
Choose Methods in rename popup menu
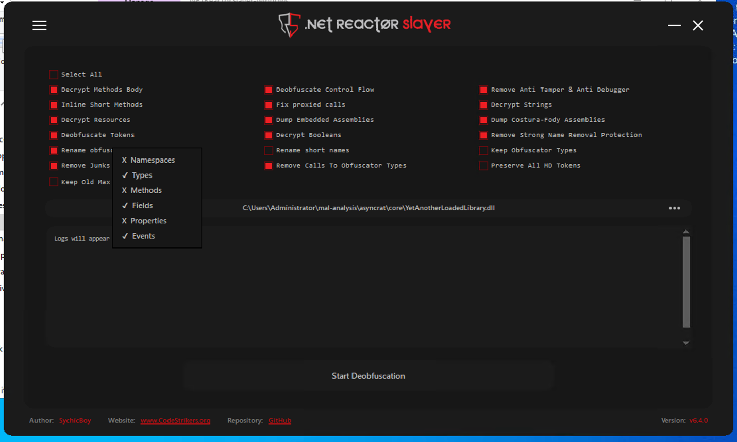tap(157, 190)
